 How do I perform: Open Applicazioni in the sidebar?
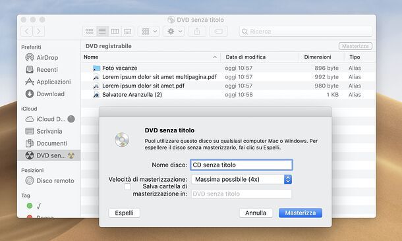coord(48,82)
